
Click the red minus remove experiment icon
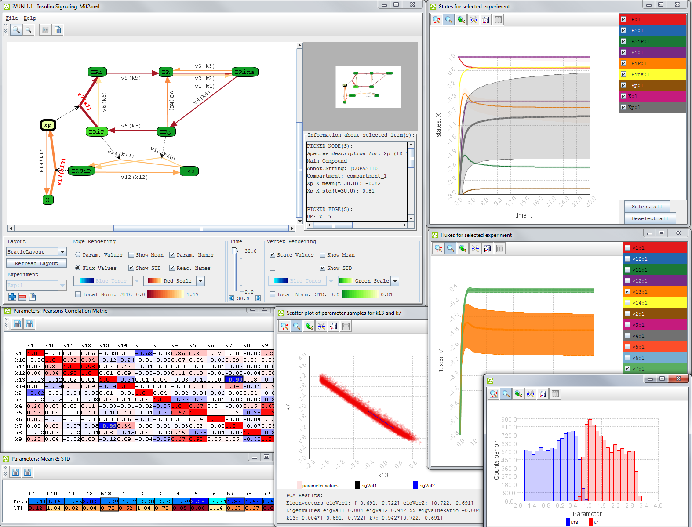22,297
